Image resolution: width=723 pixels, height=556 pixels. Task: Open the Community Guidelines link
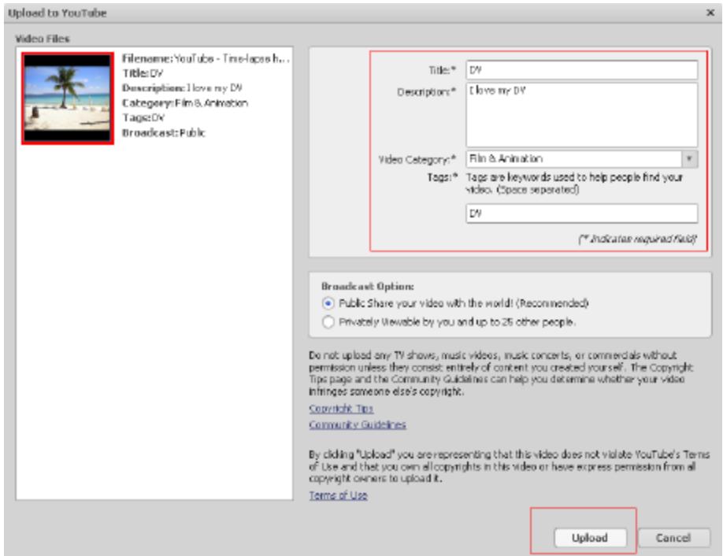[358, 424]
